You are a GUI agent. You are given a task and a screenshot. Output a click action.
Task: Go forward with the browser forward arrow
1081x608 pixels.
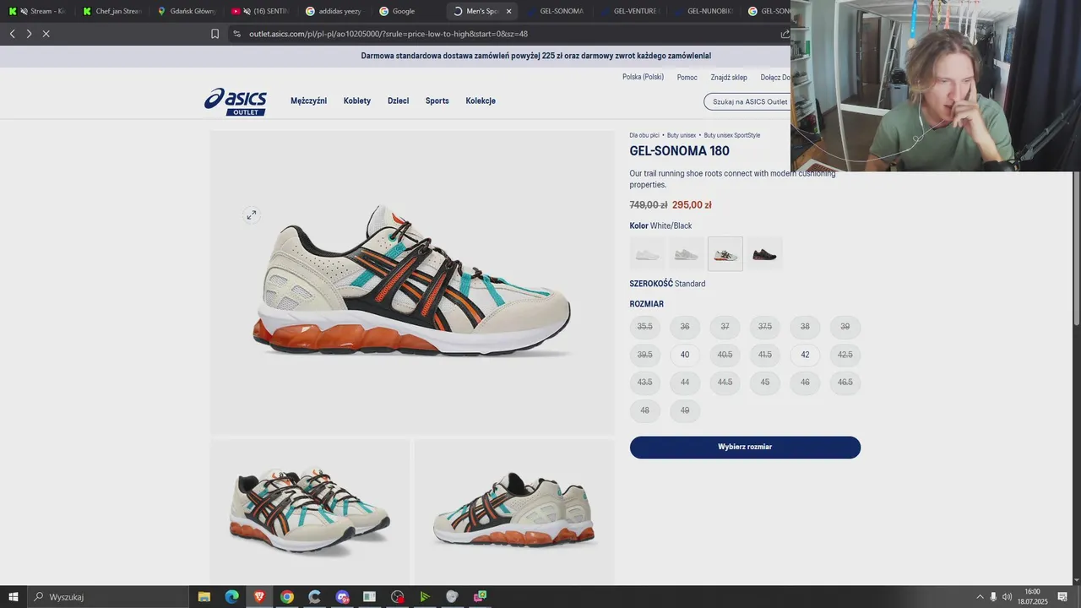[x=29, y=34]
